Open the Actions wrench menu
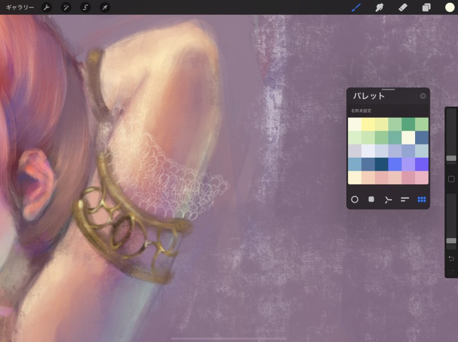458x342 pixels. 47,7
